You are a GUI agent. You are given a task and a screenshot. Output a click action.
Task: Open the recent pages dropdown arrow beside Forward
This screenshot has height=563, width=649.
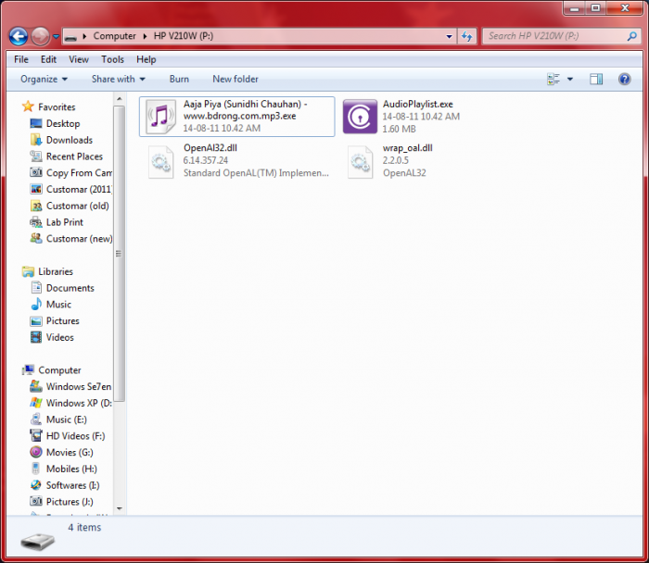[56, 36]
